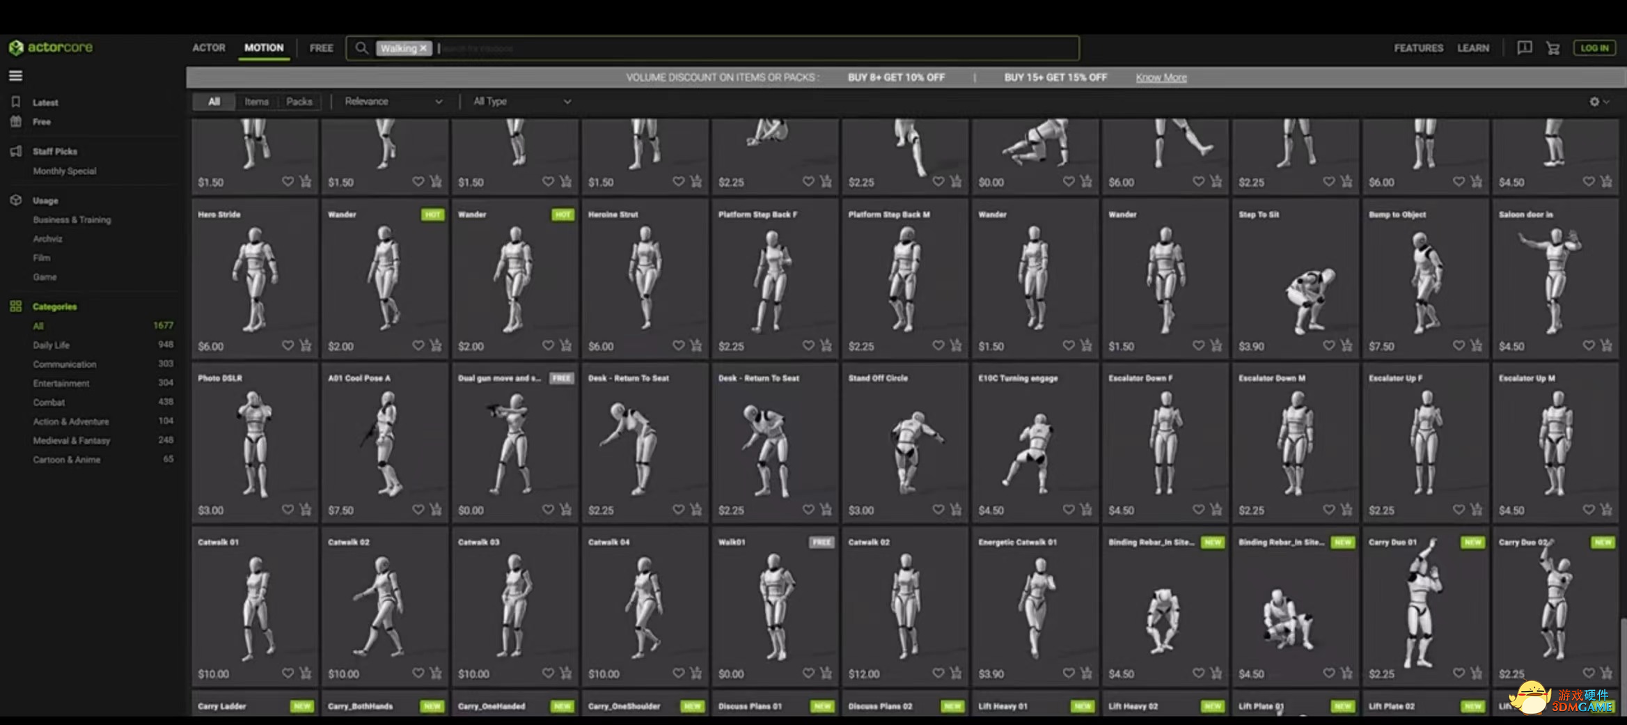Add Photo DSLR to cart
1627x725 pixels.
click(x=306, y=510)
